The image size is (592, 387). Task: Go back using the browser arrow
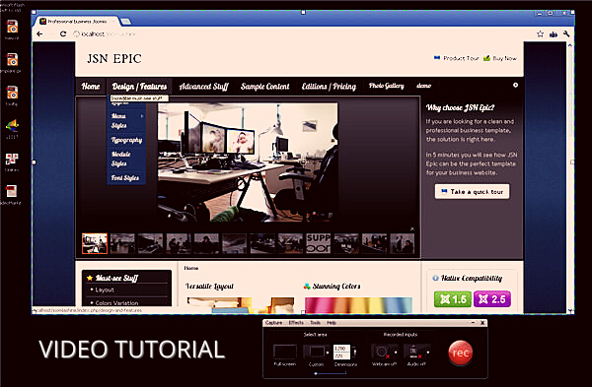(x=39, y=33)
